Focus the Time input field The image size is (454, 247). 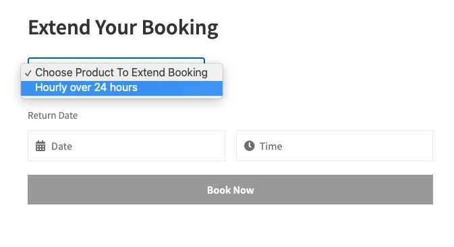pos(335,146)
